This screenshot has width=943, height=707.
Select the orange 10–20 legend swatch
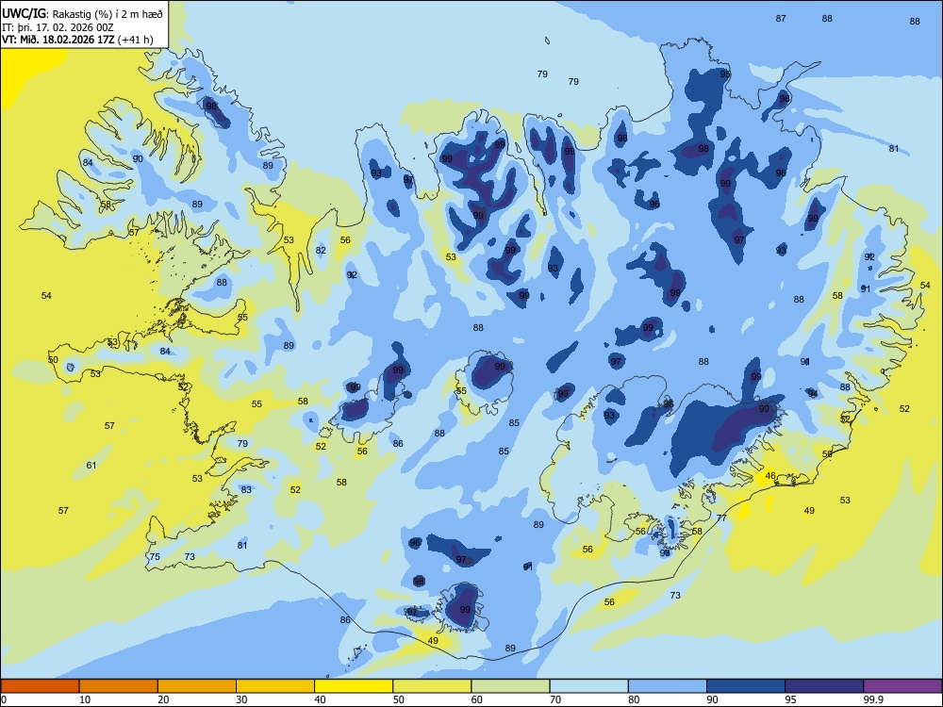coord(119,686)
